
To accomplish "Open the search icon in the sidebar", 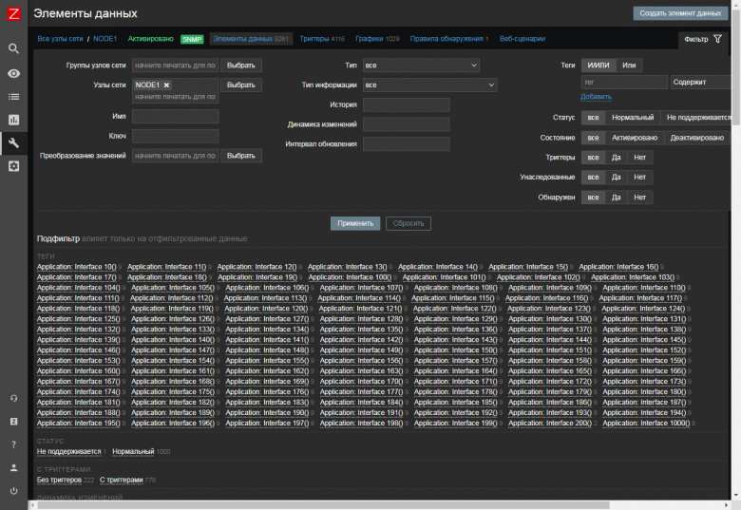I will (13, 48).
